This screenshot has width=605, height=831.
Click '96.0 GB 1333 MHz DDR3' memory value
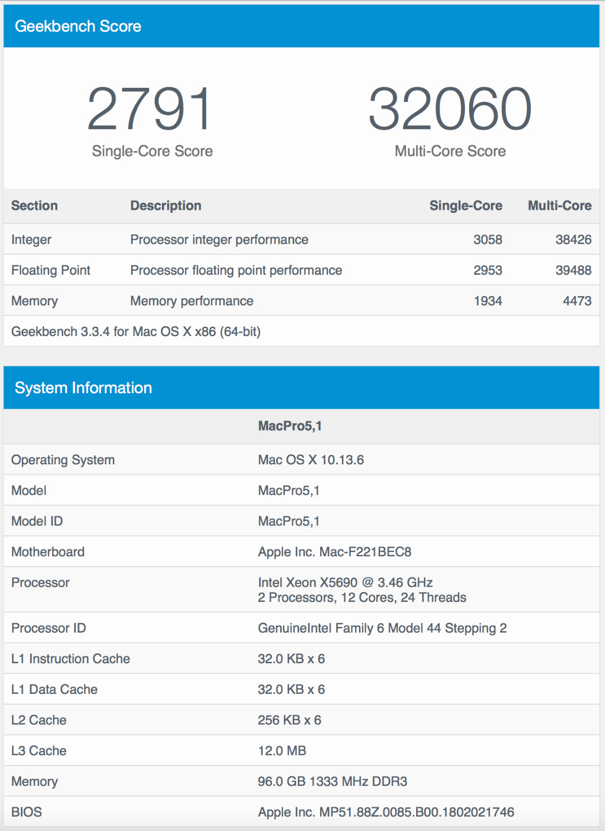coord(333,782)
